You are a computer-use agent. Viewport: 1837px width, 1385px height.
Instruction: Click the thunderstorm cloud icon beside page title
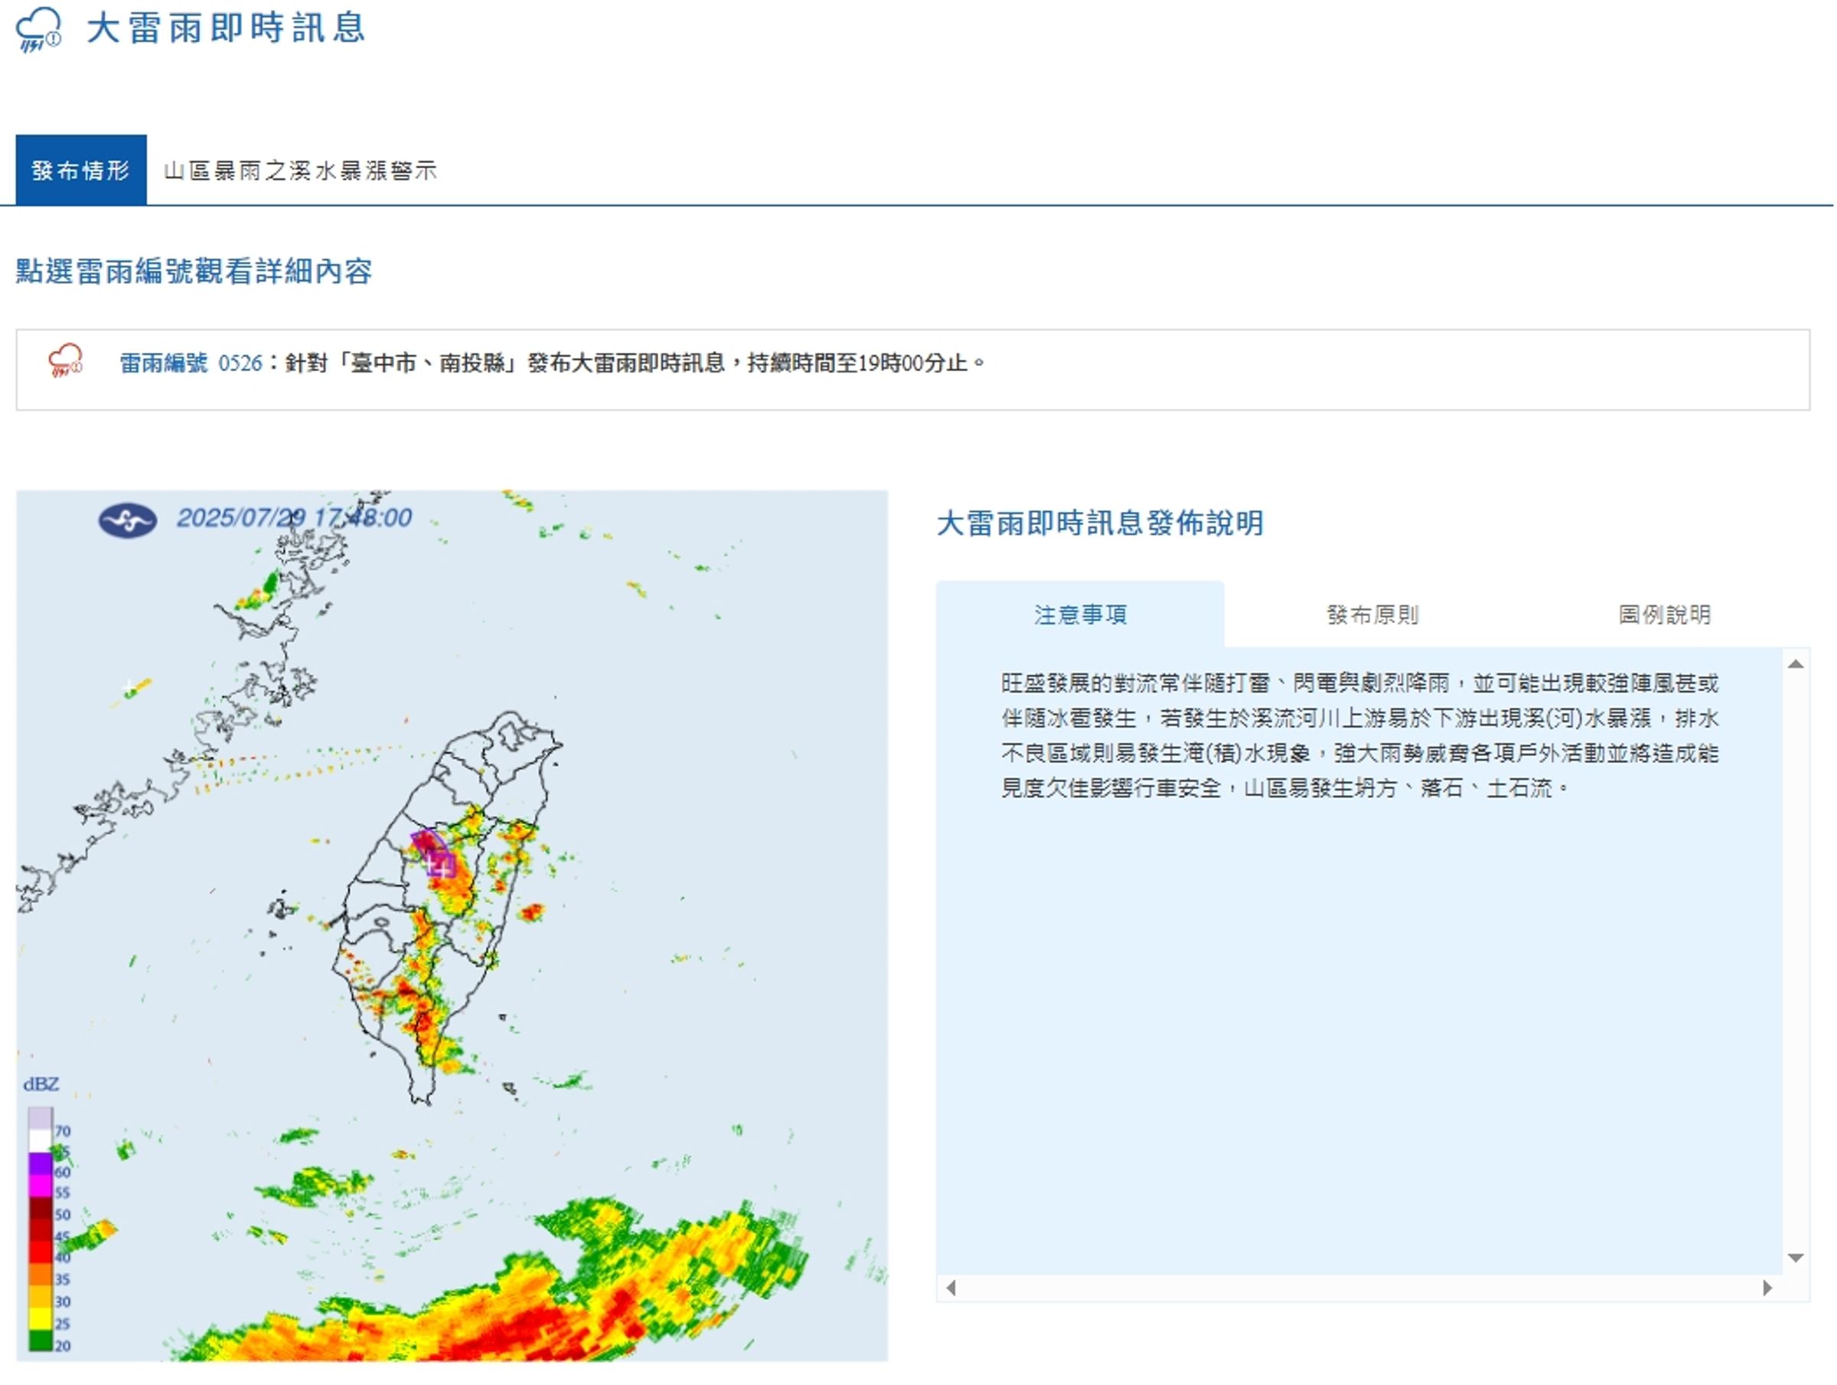pyautogui.click(x=38, y=29)
